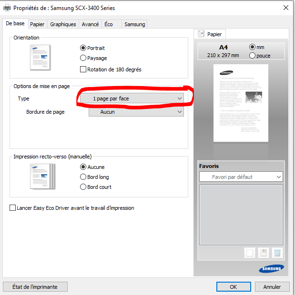The width and height of the screenshot is (295, 295).
Task: Close the properties dialog
Action: point(286,8)
